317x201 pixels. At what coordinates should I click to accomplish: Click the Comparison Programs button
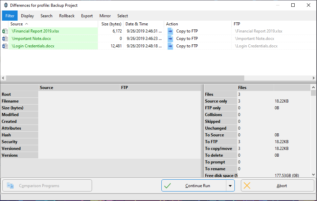[x=47, y=186]
